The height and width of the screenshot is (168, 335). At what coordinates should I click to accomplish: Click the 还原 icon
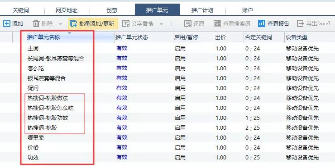point(188,23)
